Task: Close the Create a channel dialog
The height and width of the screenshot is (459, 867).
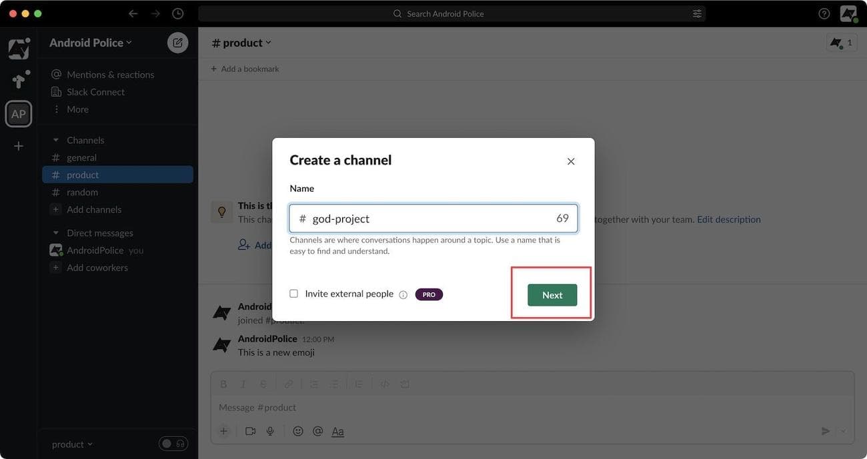Action: 571,161
